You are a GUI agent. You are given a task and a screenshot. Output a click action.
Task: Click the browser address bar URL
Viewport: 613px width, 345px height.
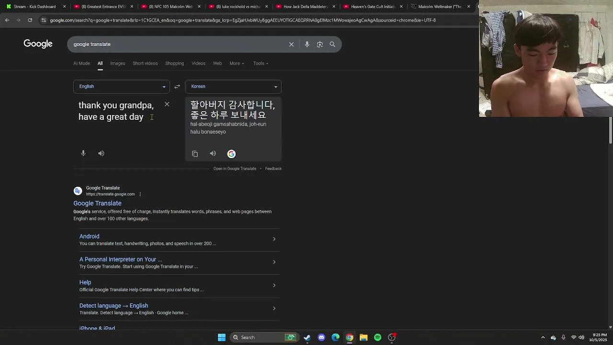pyautogui.click(x=243, y=20)
